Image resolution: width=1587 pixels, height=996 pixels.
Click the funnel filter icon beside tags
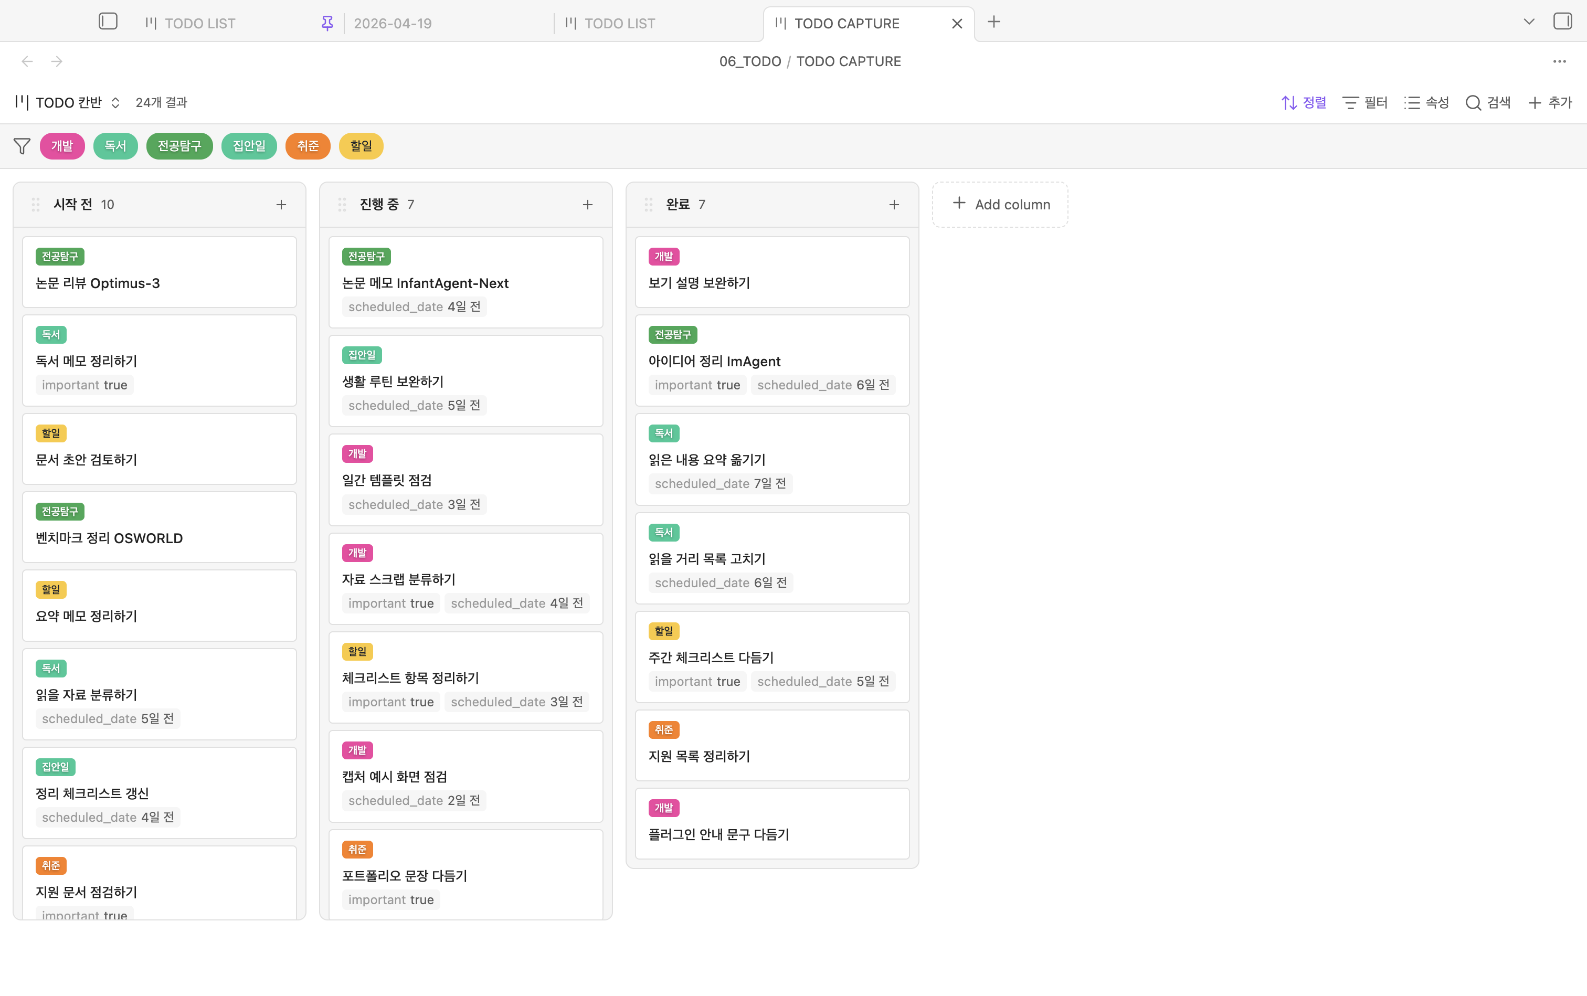point(22,146)
